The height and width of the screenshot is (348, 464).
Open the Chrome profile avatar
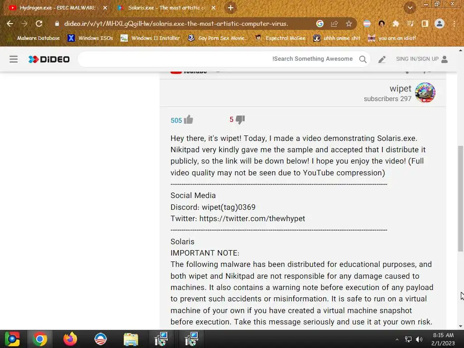[440, 24]
